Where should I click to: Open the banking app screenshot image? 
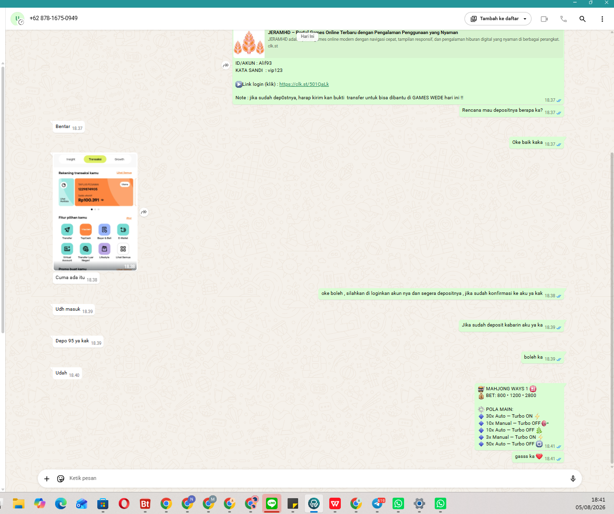tap(95, 212)
